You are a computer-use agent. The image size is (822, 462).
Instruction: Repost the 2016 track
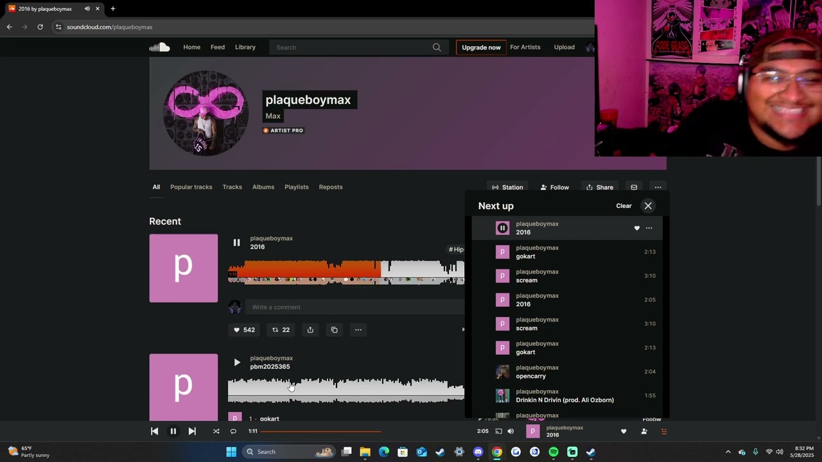click(281, 330)
